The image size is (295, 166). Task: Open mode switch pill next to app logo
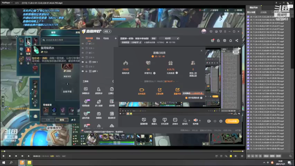click(107, 31)
